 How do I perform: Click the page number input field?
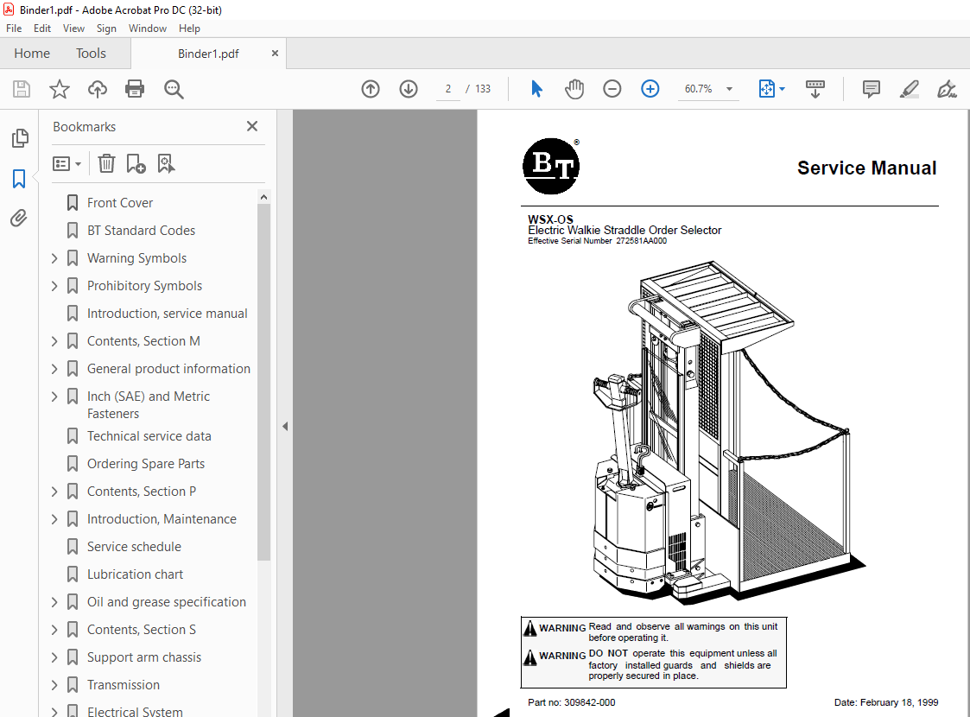click(448, 89)
